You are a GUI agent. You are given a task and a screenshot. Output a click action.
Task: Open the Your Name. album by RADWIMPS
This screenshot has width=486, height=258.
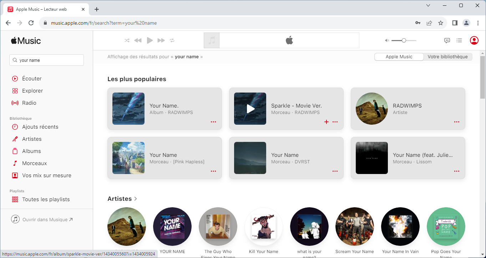[x=164, y=109]
